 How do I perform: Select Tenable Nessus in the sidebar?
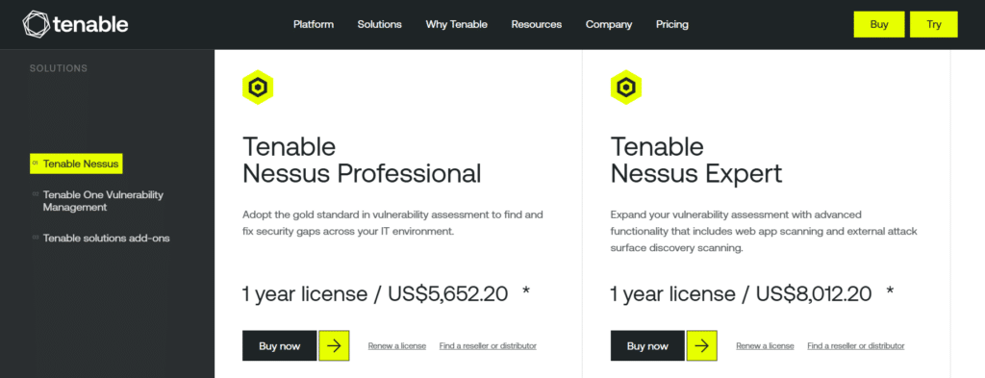pos(76,164)
